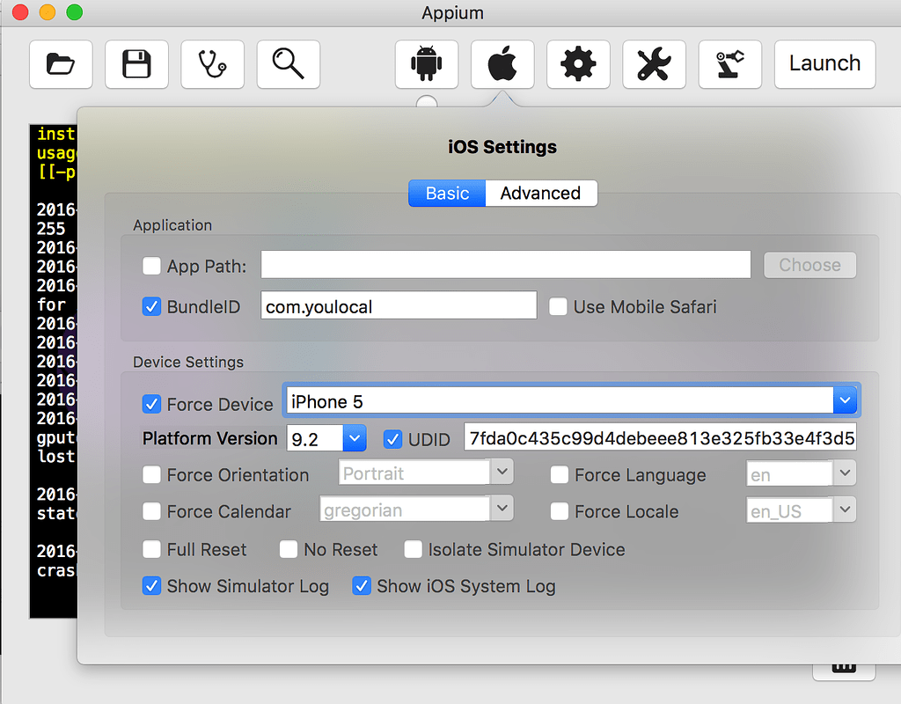The image size is (901, 704).
Task: Open the Appium Doctor stethoscope icon
Action: click(x=212, y=63)
